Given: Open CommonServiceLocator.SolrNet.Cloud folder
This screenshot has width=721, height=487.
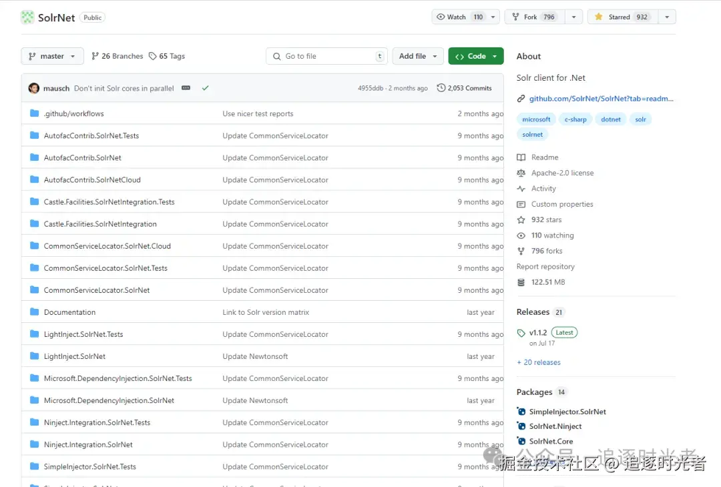Looking at the screenshot, I should [107, 246].
